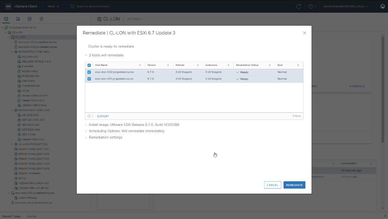388x219 pixels.
Task: Click the SCHEDULE link behind the dialog
Action: pyautogui.click(x=357, y=86)
